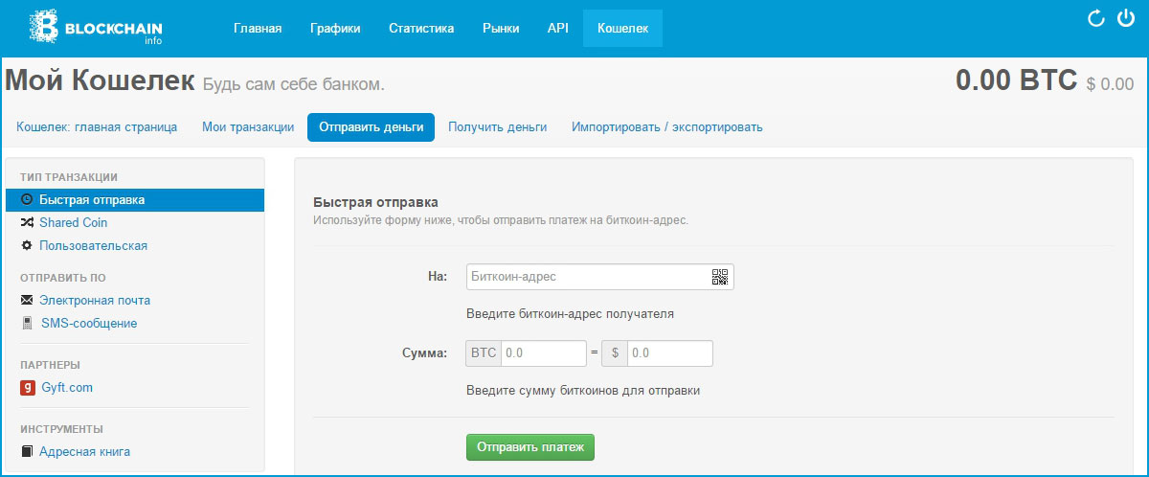Switch to Мои транзакции tab
Viewport: 1149px width, 477px height.
[x=248, y=127]
